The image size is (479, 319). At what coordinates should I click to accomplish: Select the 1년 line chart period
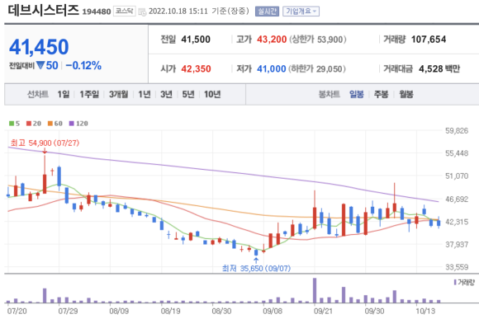point(145,94)
